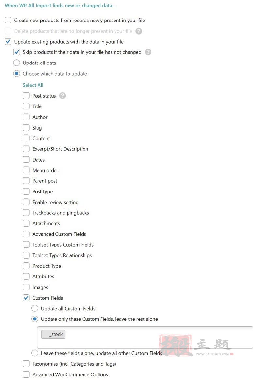The image size is (261, 381).
Task: Select the Update all data radio option
Action: coord(17,63)
